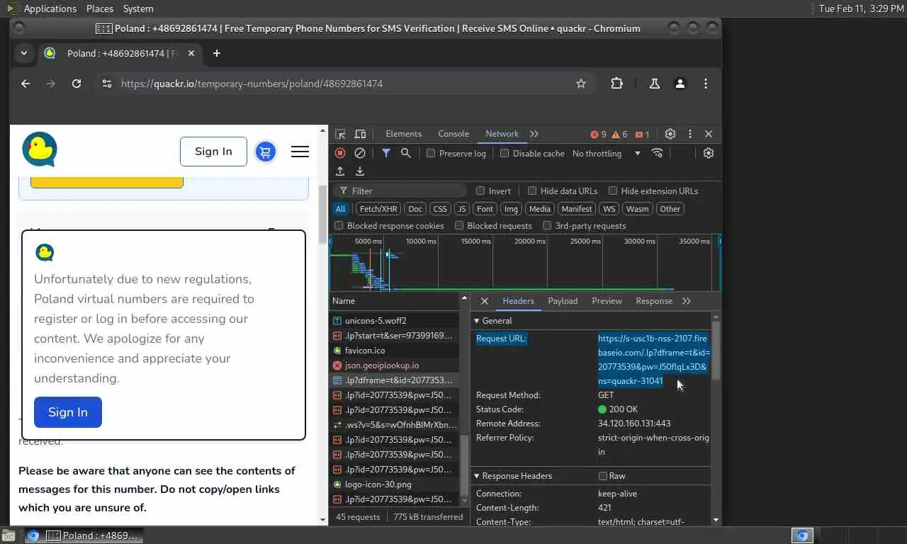Screen dimensions: 907x544
Task: Open the Chromium three-dot menu
Action: (706, 84)
